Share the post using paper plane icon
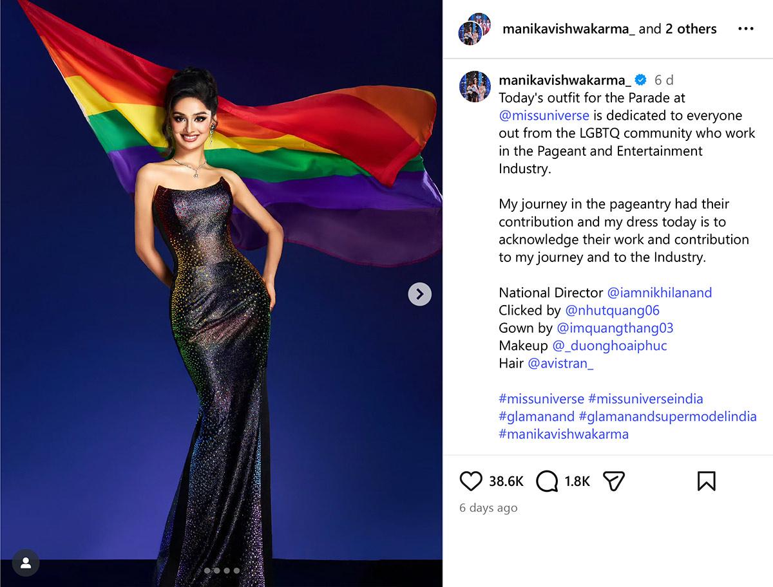The height and width of the screenshot is (587, 773). click(615, 481)
